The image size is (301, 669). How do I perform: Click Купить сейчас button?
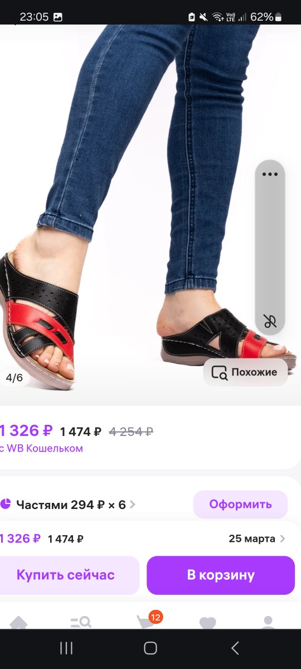tap(65, 575)
